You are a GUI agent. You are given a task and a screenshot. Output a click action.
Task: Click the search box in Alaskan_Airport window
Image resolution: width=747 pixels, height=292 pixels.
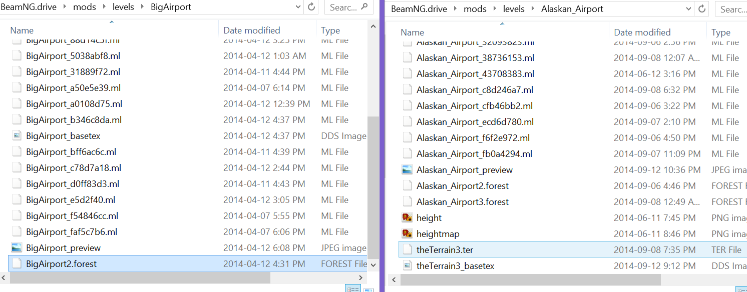click(x=731, y=9)
